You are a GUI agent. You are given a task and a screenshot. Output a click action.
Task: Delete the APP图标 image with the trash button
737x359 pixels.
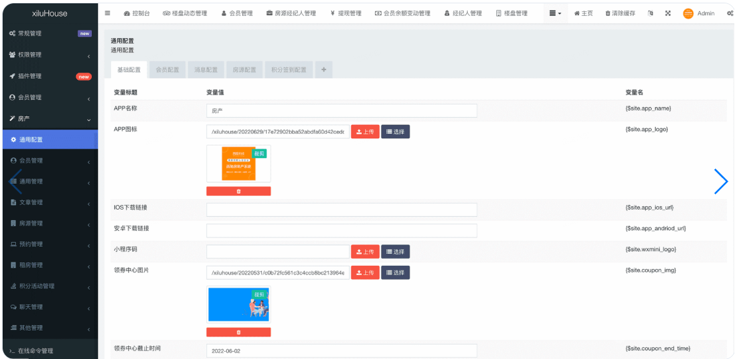point(238,191)
